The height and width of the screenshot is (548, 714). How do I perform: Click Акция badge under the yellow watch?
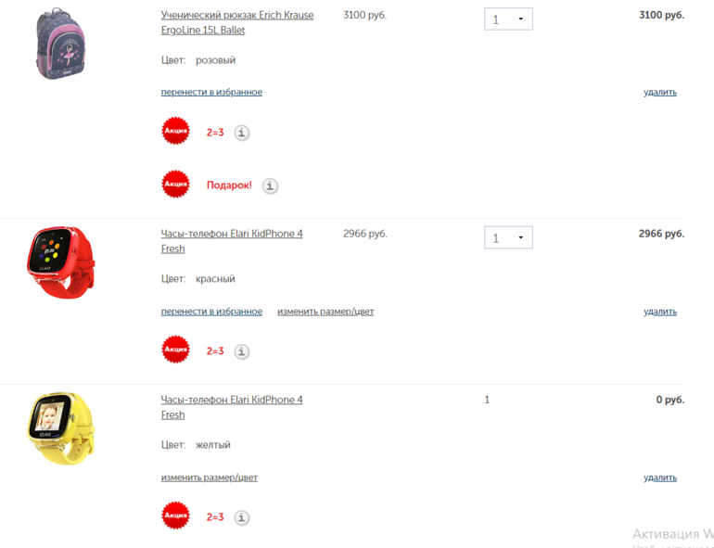176,516
